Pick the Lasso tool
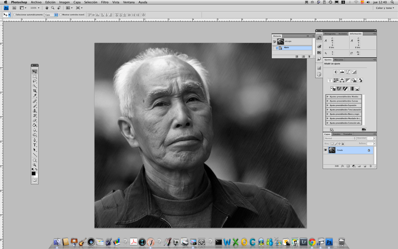Screen dimensions: 398x249 (35, 81)
